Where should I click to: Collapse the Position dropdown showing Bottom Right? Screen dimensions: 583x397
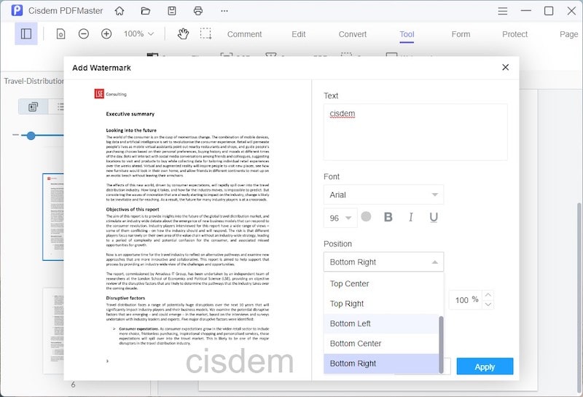[x=383, y=262]
